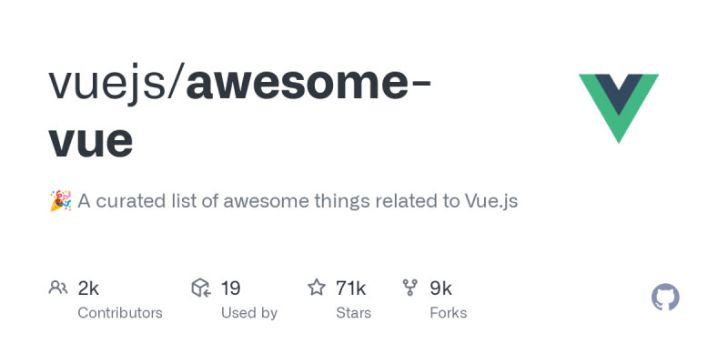Click the bold 'vue' on second title line

click(x=90, y=141)
